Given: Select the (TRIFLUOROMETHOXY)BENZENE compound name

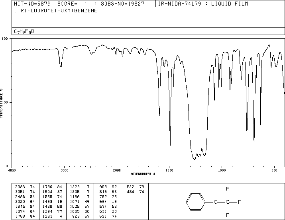Looking at the screenshot, I should 55,10.
